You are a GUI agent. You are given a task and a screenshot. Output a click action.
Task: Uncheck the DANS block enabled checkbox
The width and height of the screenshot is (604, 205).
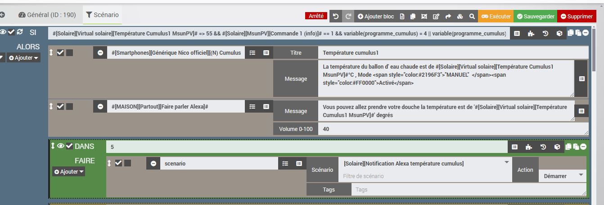pyautogui.click(x=69, y=146)
